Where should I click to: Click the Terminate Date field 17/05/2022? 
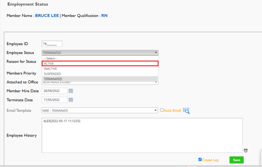55,100
